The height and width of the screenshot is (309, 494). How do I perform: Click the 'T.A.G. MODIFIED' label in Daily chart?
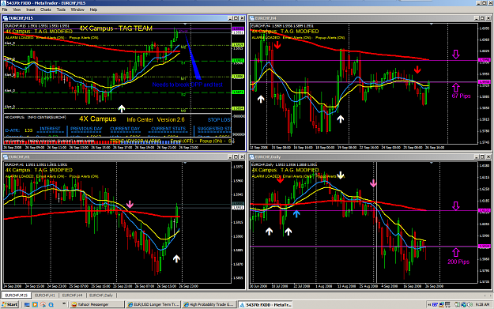tap(300, 170)
